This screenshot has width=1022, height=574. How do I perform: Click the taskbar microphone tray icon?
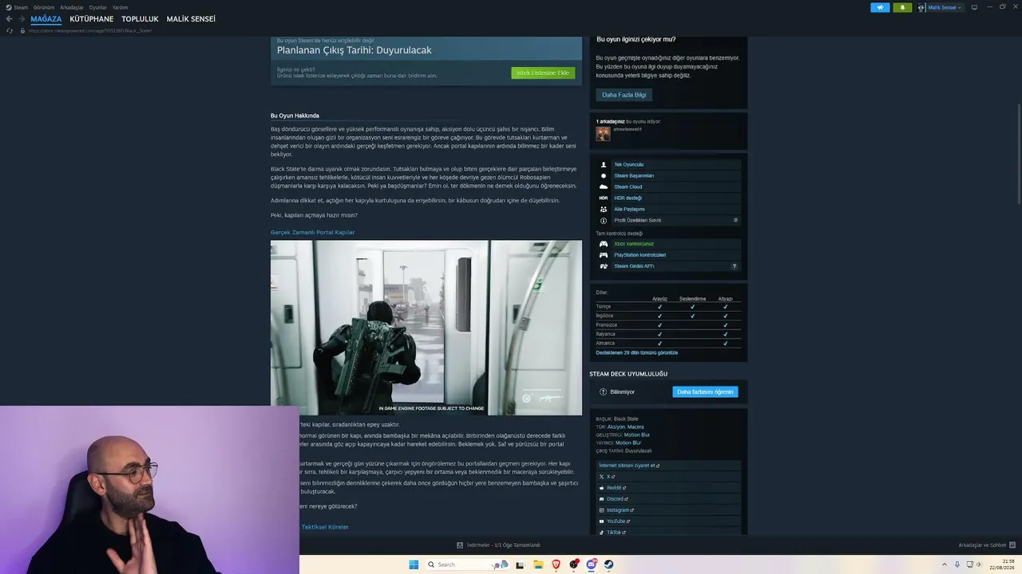click(957, 564)
